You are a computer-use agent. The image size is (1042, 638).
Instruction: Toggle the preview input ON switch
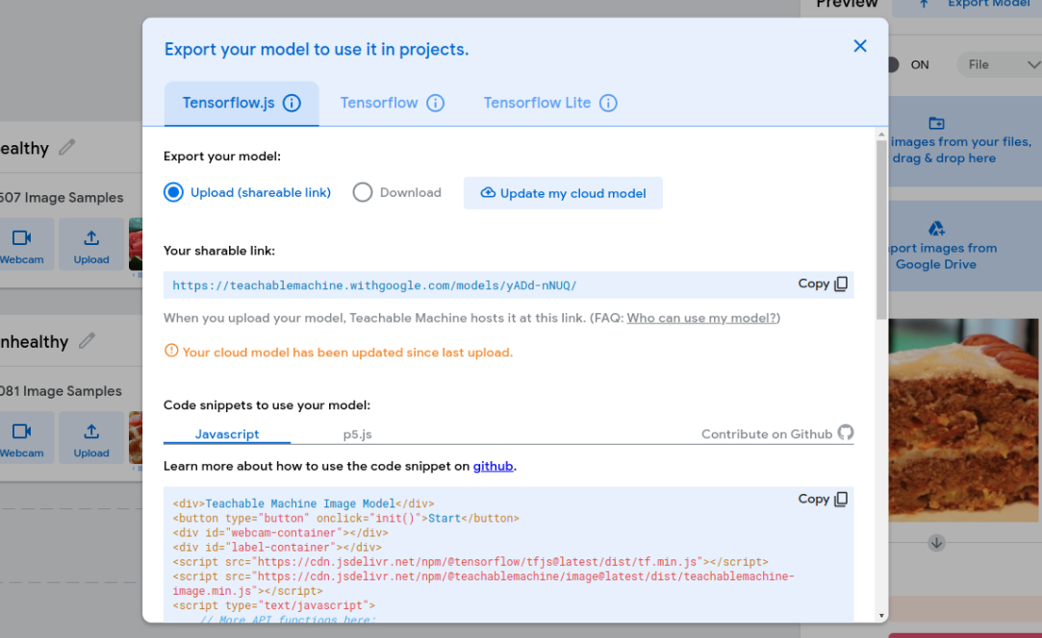tap(893, 64)
